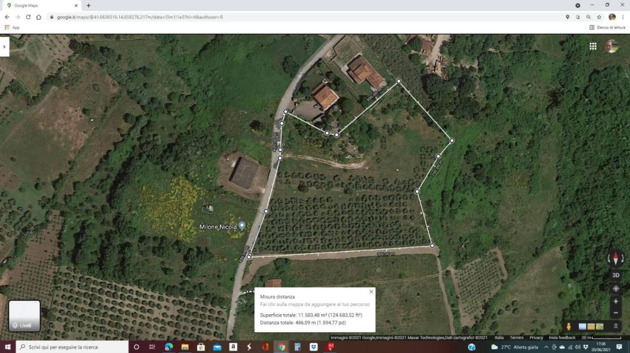Image resolution: width=630 pixels, height=353 pixels.
Task: Click the compass to reset map orientation
Action: pos(616,258)
